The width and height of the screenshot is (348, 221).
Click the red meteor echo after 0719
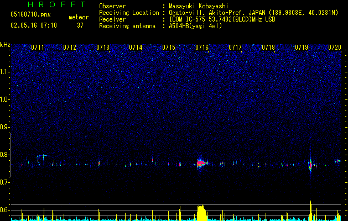(311, 165)
